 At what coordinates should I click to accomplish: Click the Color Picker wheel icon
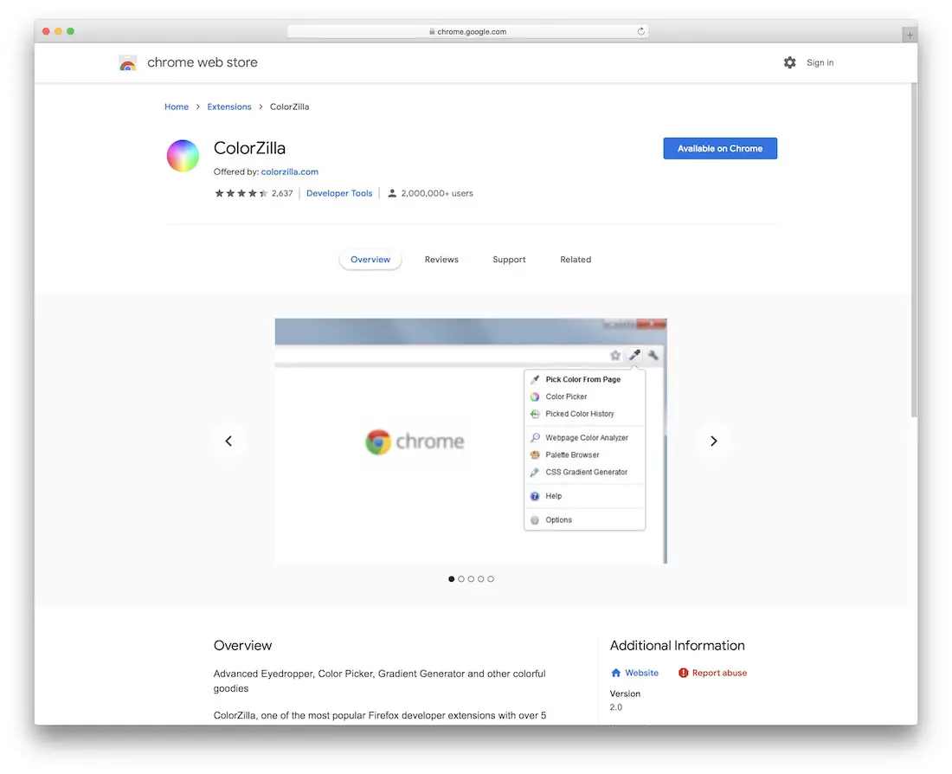click(535, 397)
